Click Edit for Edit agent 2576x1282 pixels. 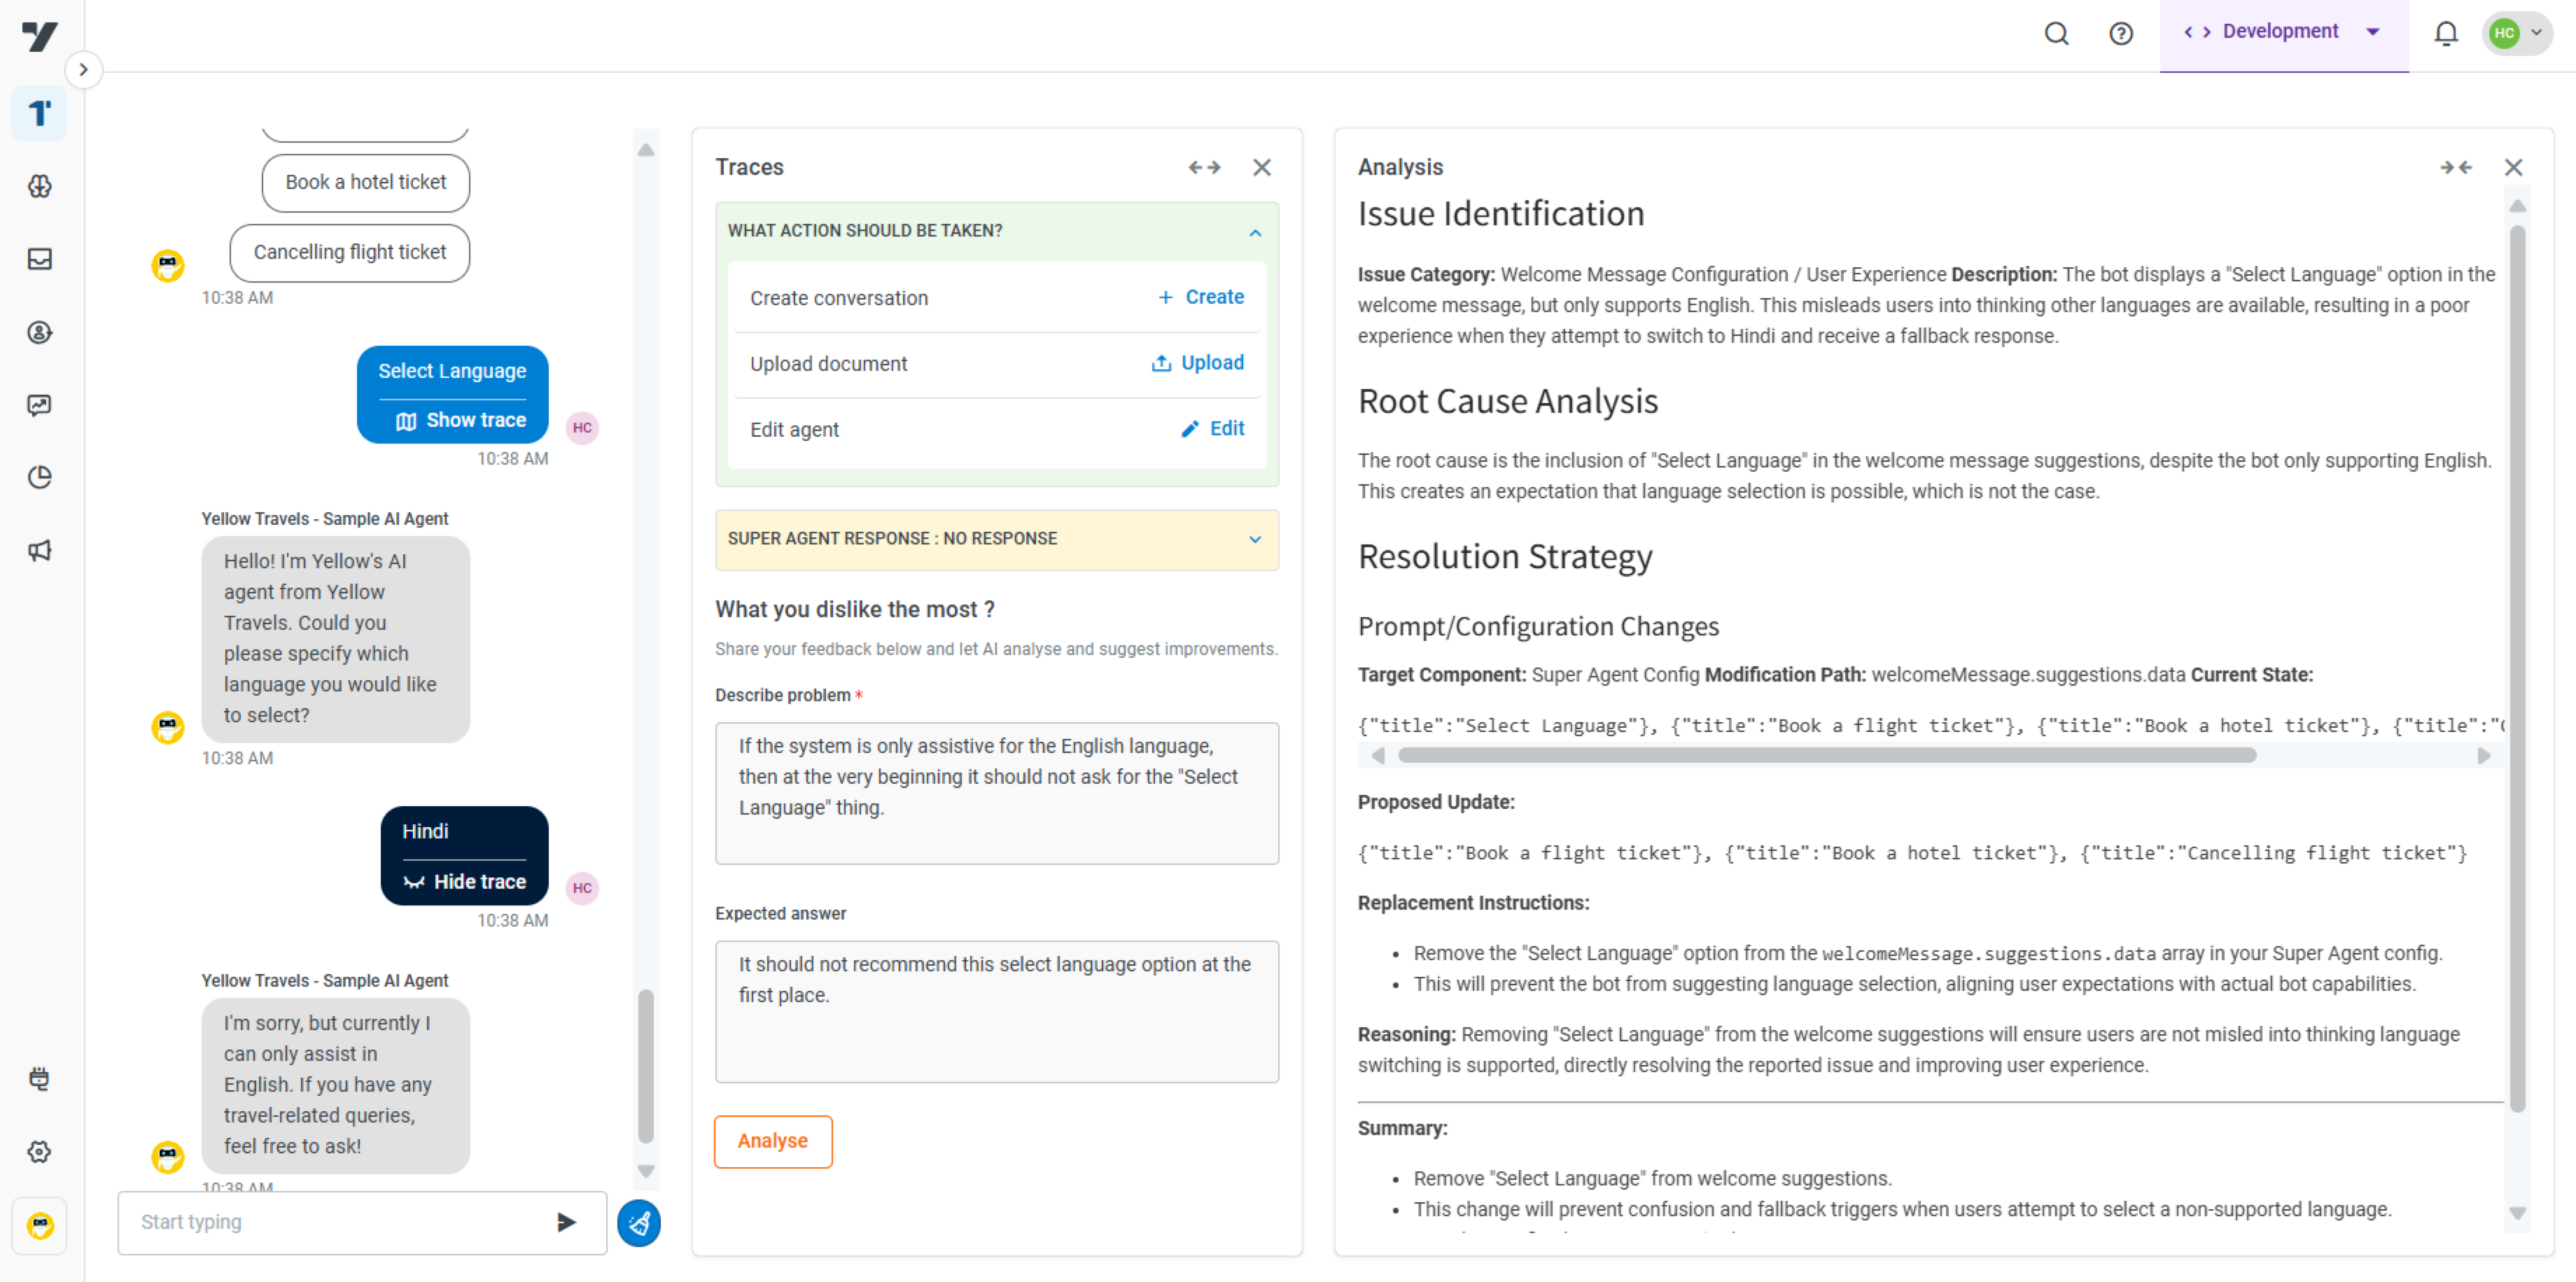click(1213, 429)
